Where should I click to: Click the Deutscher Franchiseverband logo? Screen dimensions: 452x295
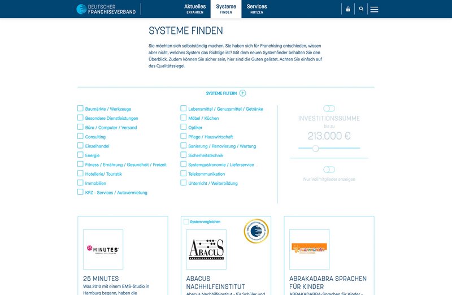[x=106, y=9]
